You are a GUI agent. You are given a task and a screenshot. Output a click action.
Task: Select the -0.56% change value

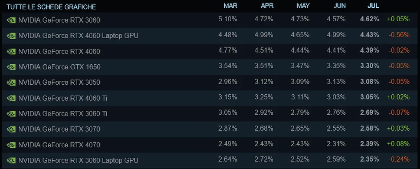tap(399, 35)
